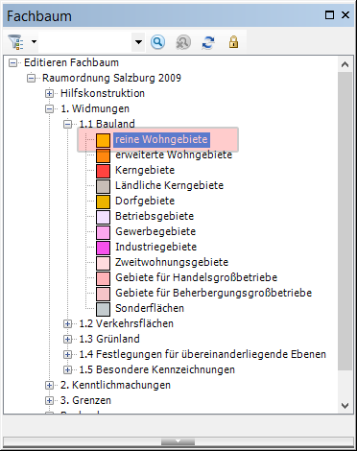Click the Betriebsgebiete swatch icon
This screenshot has height=451, width=357.
pyautogui.click(x=103, y=217)
